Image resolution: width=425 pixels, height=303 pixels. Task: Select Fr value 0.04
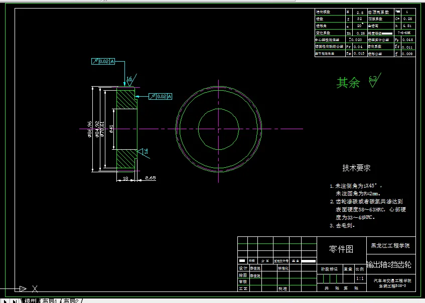pyautogui.click(x=358, y=47)
